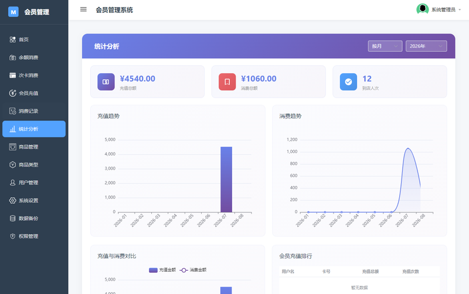469x294 pixels.
Task: Click the purple 充值总额 money icon
Action: pyautogui.click(x=106, y=82)
